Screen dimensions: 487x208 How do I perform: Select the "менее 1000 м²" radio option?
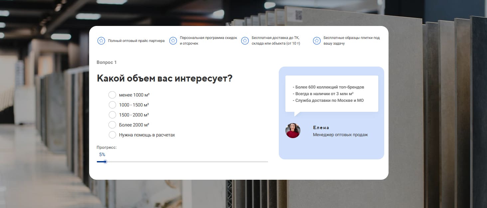pyautogui.click(x=112, y=95)
